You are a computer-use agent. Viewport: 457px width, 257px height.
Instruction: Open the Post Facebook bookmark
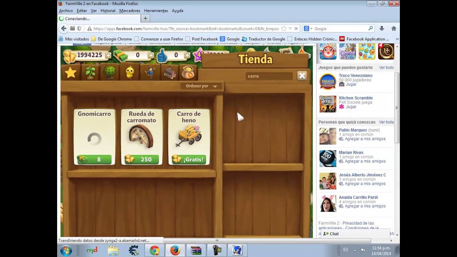click(x=201, y=39)
